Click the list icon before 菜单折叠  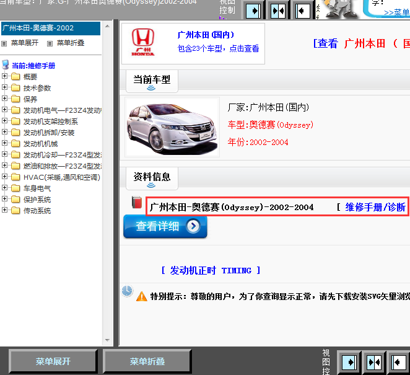(x=50, y=43)
